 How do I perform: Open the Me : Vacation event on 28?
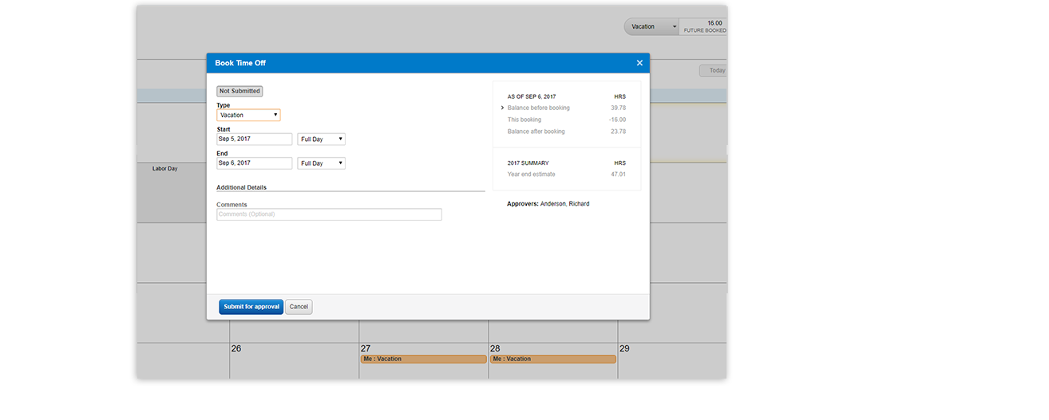[x=552, y=359]
